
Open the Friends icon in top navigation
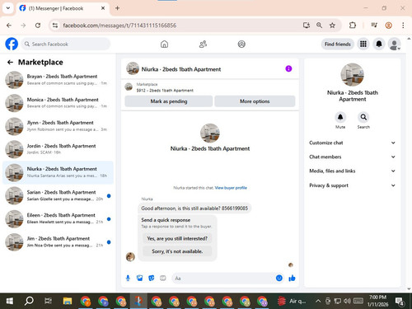[203, 44]
